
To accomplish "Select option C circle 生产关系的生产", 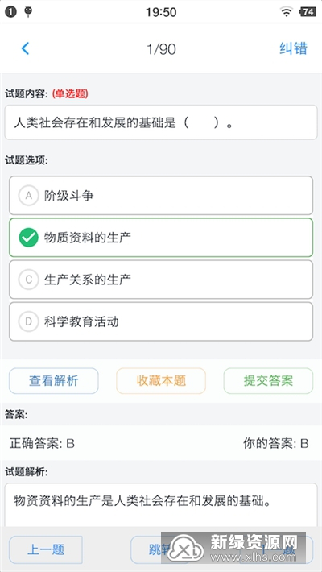I will coord(28,280).
